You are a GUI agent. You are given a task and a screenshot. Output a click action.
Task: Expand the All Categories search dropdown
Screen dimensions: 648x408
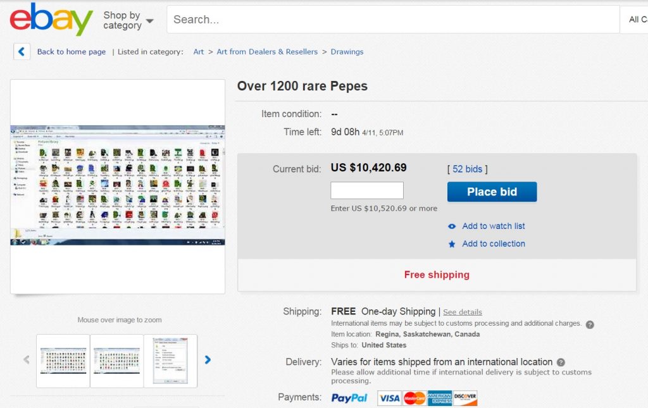point(635,20)
